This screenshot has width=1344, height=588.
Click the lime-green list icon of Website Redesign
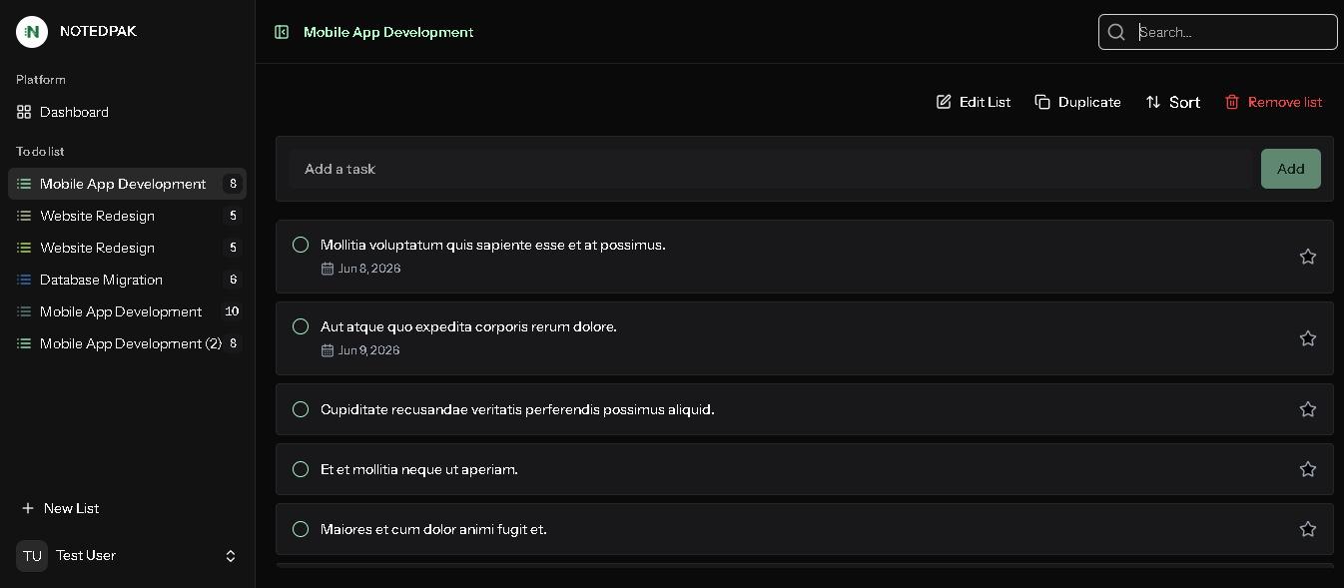coord(24,248)
